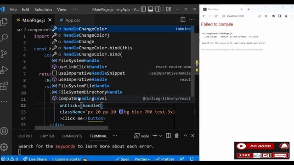Open the File menu

pos(13,9)
